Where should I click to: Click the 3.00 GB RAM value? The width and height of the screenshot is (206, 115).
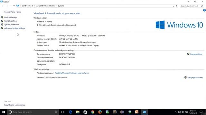pos(69,39)
